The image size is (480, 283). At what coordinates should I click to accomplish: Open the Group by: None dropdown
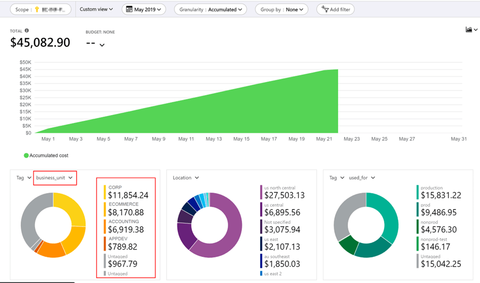(x=282, y=10)
